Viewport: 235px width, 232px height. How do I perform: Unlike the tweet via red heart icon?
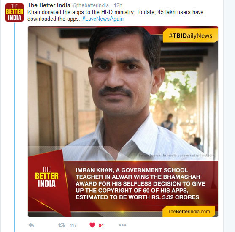[92, 225]
